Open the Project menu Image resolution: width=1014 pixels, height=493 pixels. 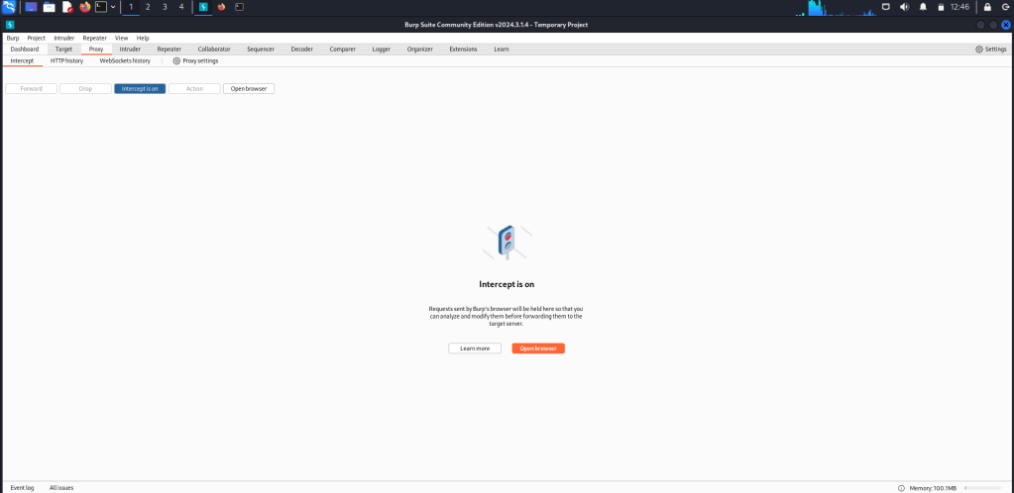click(37, 38)
